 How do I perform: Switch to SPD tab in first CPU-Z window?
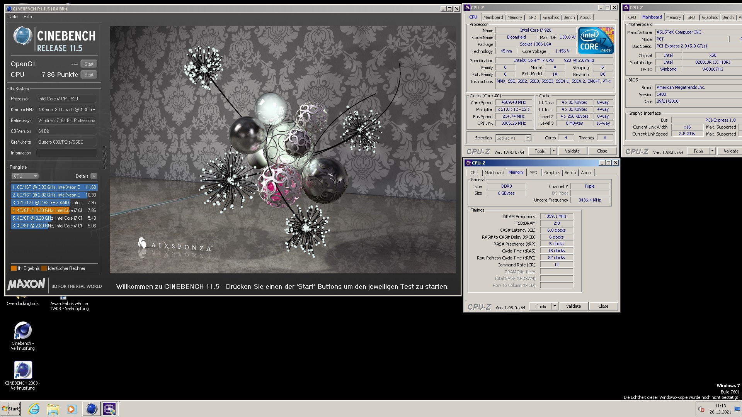point(533,17)
